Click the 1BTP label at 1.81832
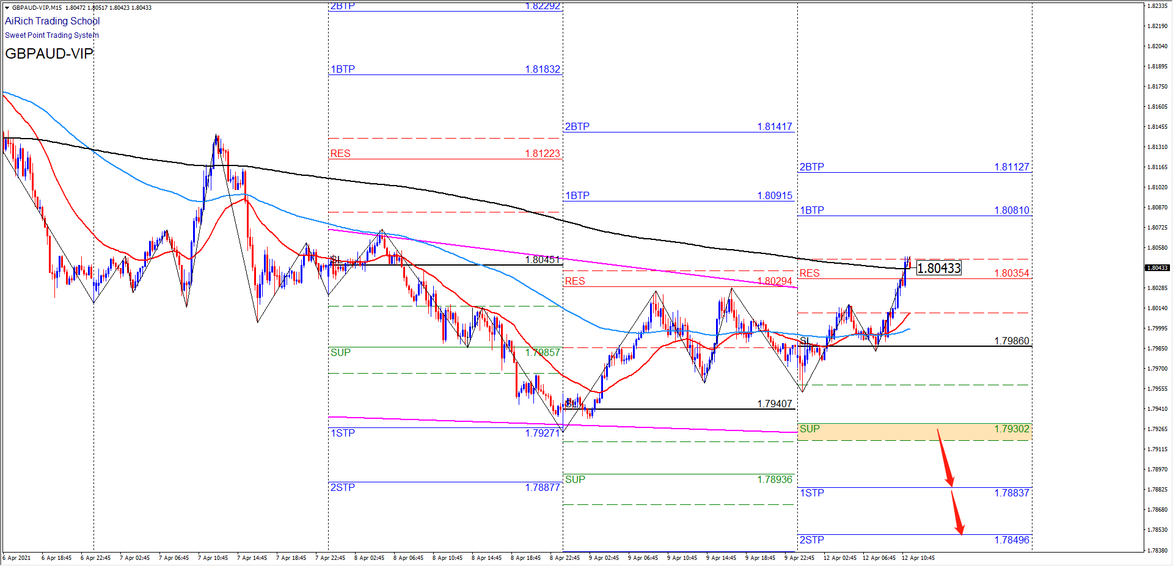 tap(343, 69)
